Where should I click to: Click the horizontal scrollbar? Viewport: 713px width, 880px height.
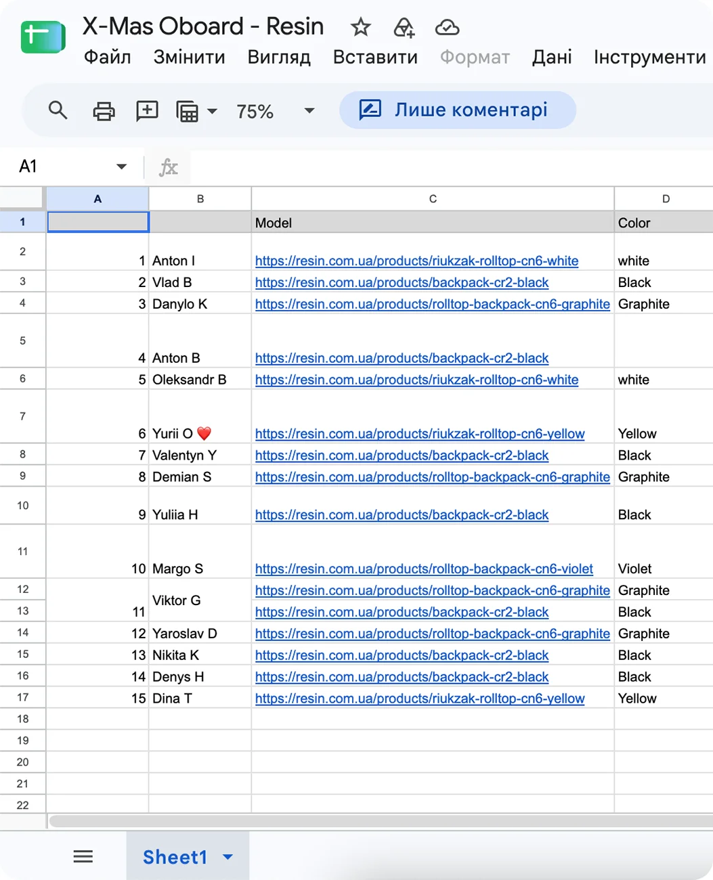click(381, 822)
